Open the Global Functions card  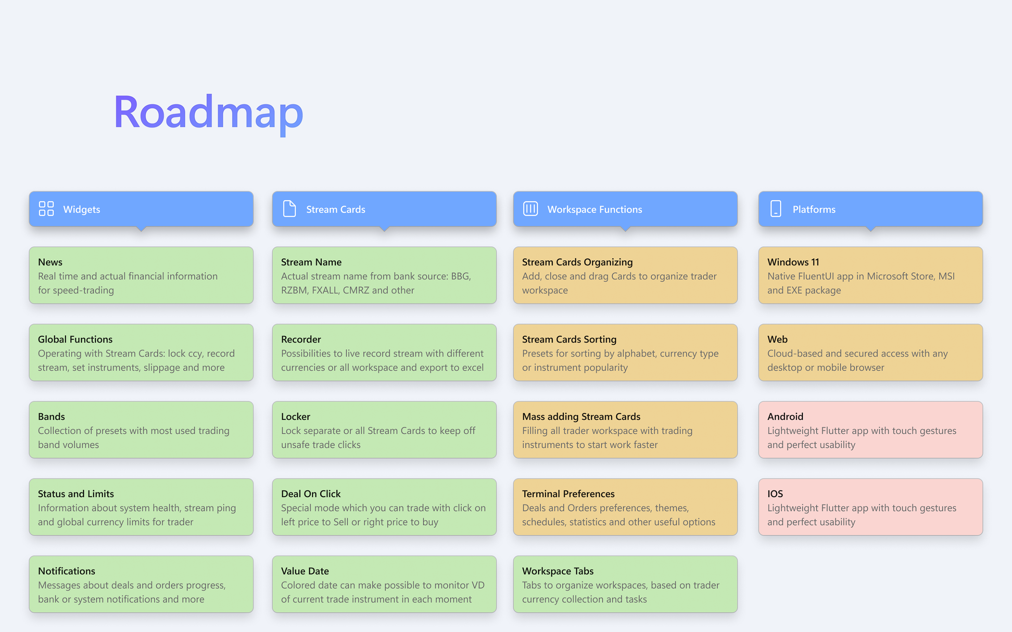pyautogui.click(x=141, y=352)
